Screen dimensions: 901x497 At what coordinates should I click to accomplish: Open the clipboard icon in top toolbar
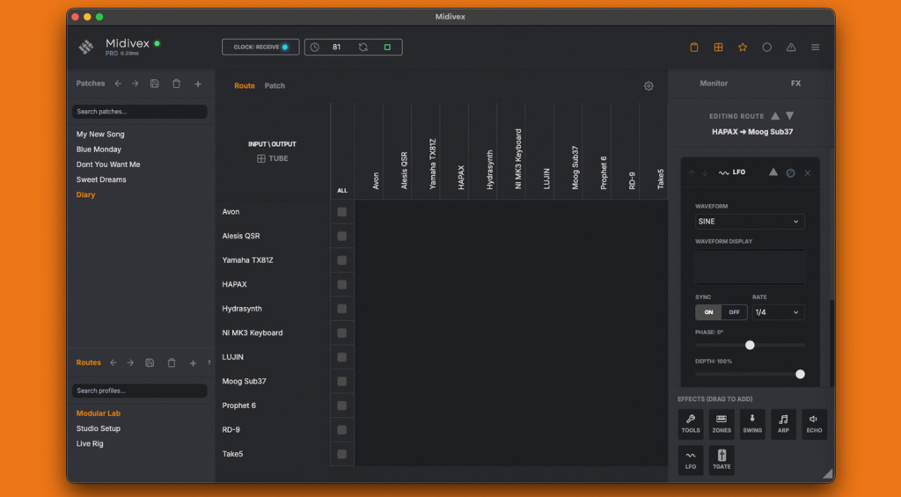click(693, 48)
